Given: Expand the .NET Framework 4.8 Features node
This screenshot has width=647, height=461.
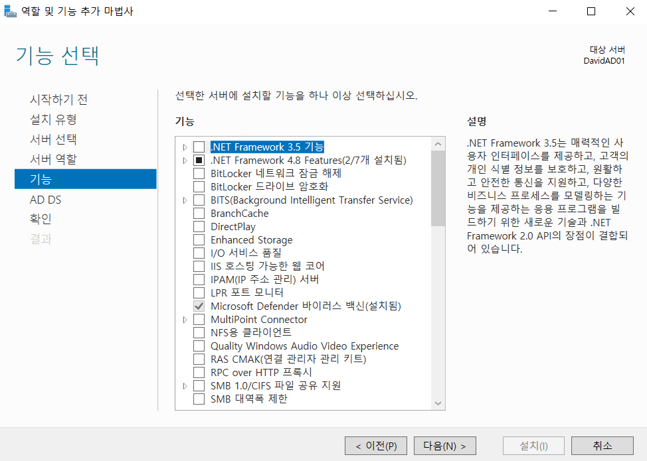Looking at the screenshot, I should point(185,161).
